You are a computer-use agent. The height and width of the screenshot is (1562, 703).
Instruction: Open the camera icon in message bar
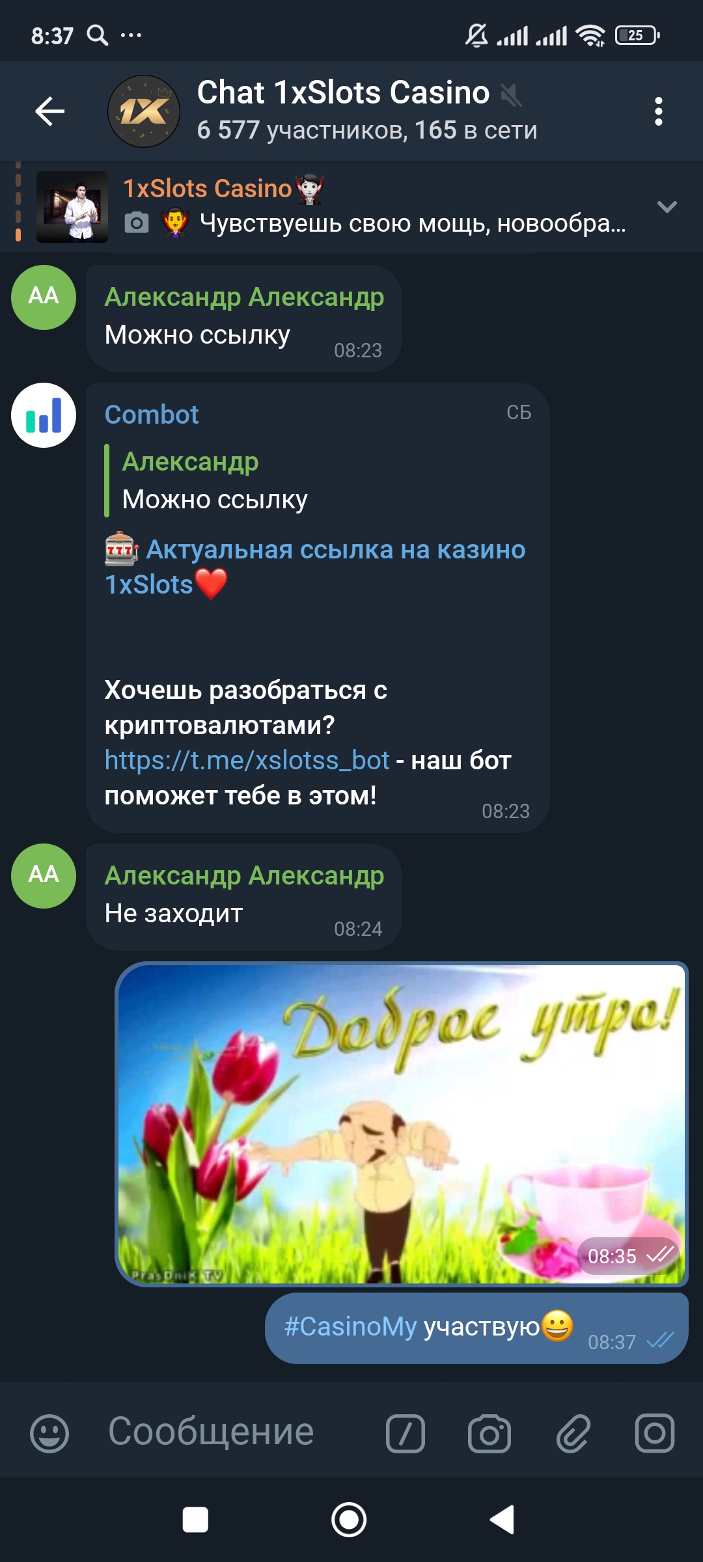[x=489, y=1433]
